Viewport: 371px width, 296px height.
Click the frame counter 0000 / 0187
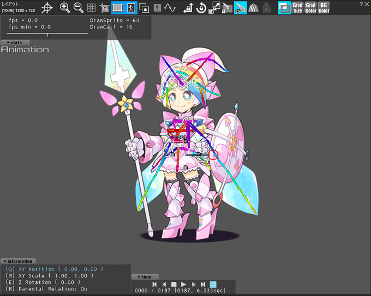tap(153, 291)
